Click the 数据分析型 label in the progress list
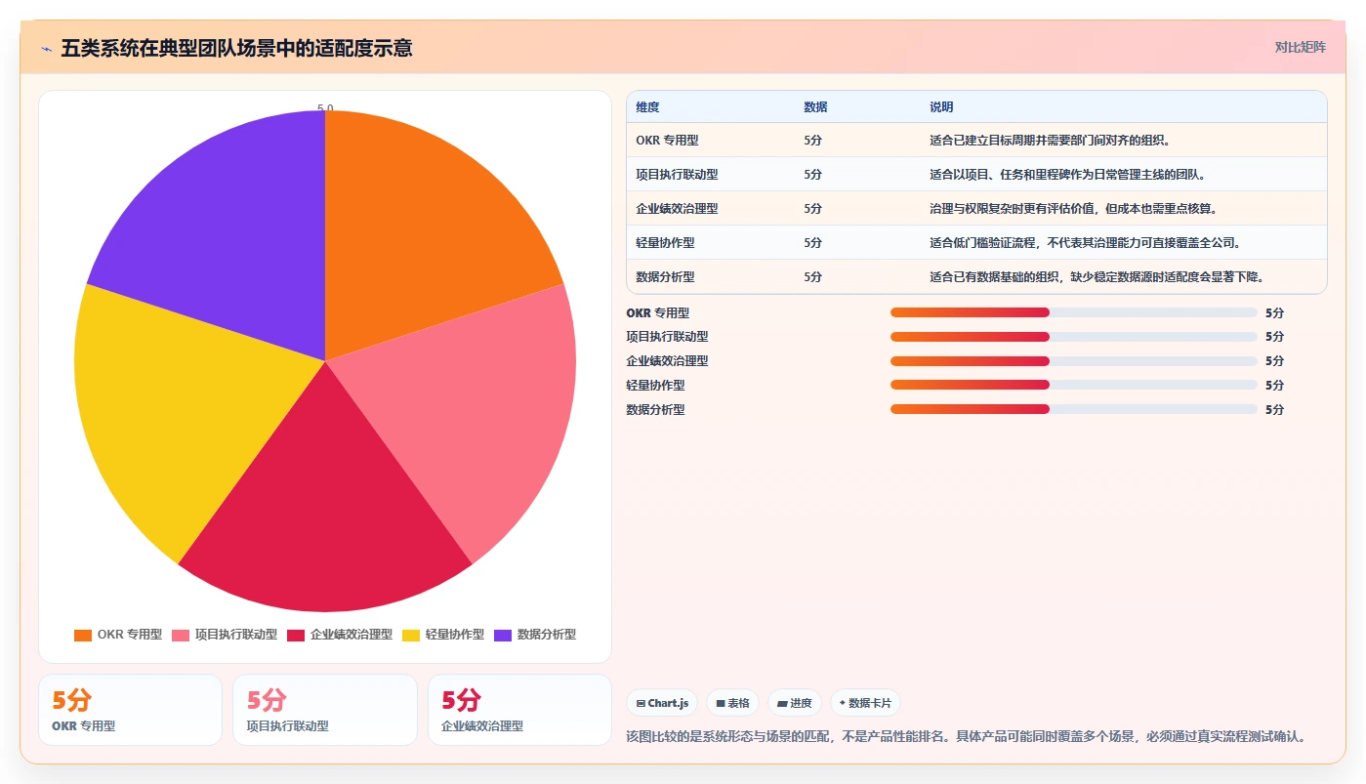1366x784 pixels. click(655, 409)
